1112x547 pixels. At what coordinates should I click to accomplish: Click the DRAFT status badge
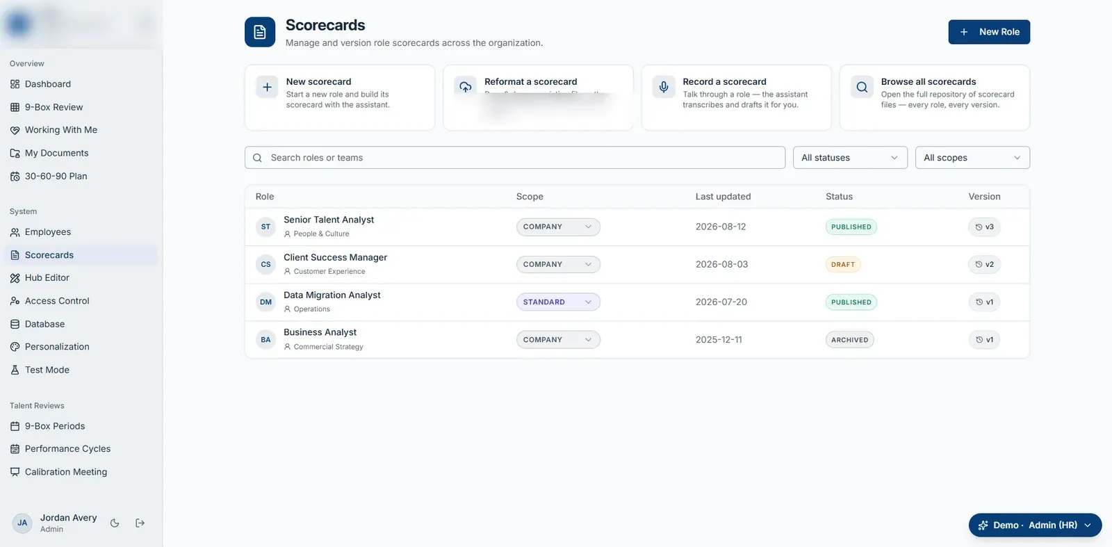point(843,265)
